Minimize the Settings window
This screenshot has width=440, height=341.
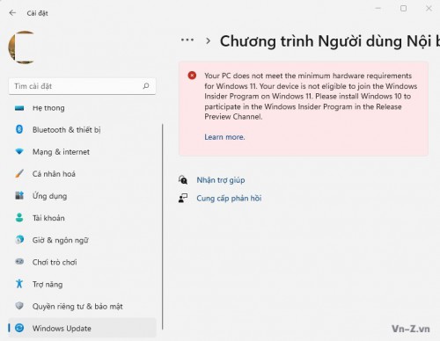point(378,8)
